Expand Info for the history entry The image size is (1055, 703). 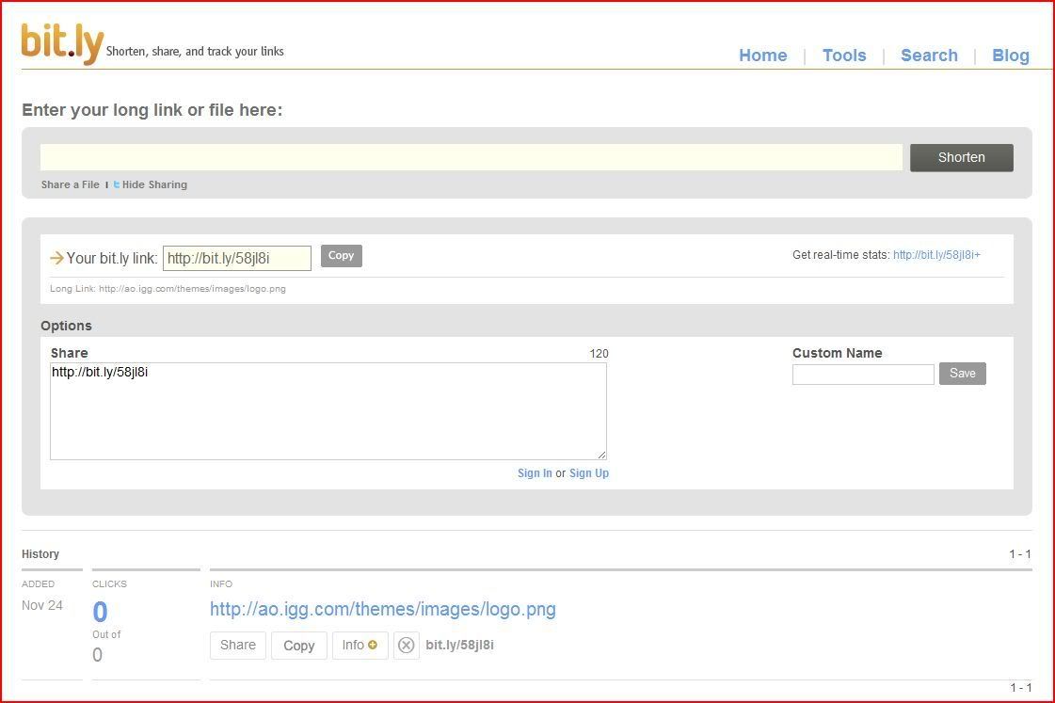[x=360, y=646]
